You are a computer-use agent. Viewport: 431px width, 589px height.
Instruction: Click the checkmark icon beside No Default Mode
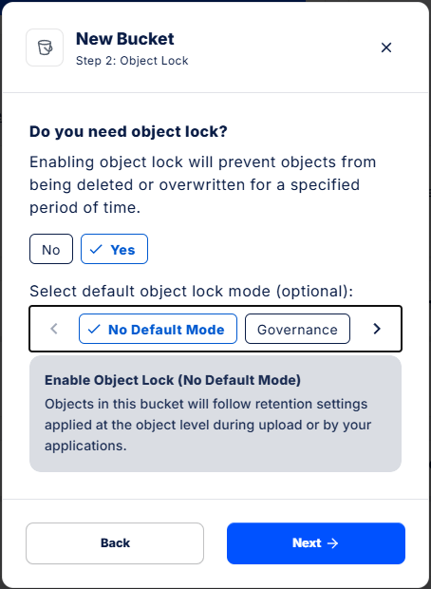[94, 329]
